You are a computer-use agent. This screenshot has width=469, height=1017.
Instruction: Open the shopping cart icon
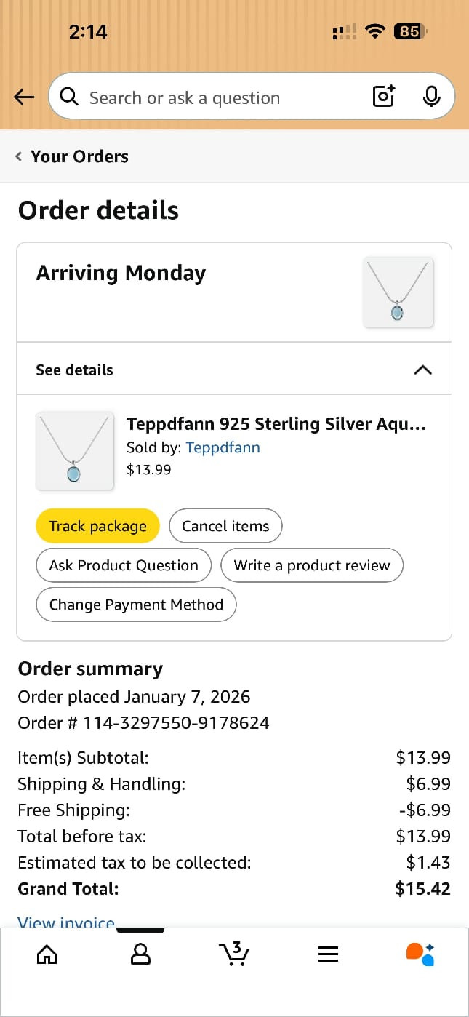(234, 954)
